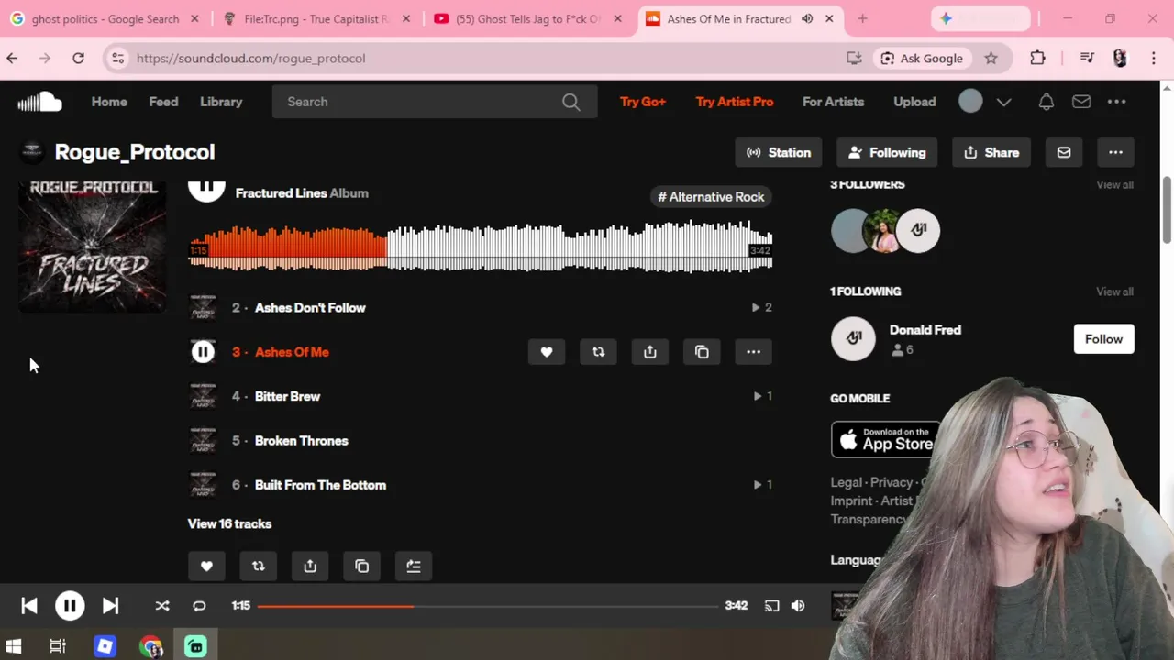Screen dimensions: 1174x660
Task: Add album to Next Up queue
Action: [x=414, y=566]
